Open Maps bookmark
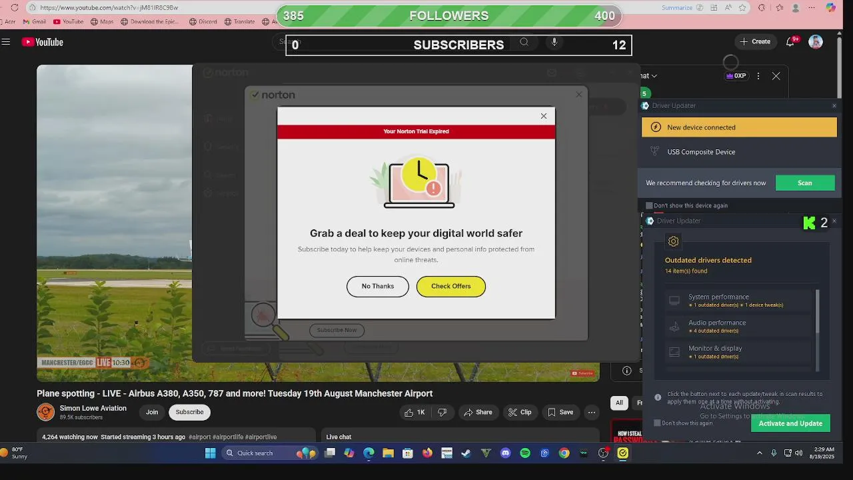853x480 pixels. tap(102, 21)
